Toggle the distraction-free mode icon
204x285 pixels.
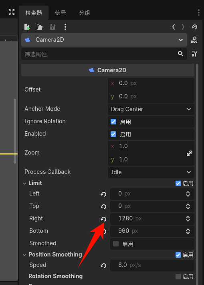[12, 12]
